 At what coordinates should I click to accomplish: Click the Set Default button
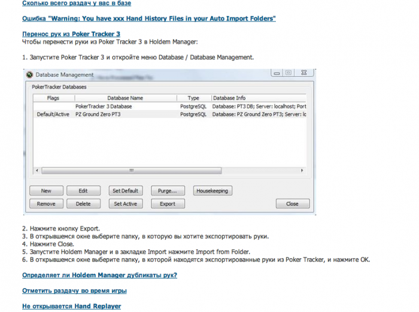pos(126,191)
